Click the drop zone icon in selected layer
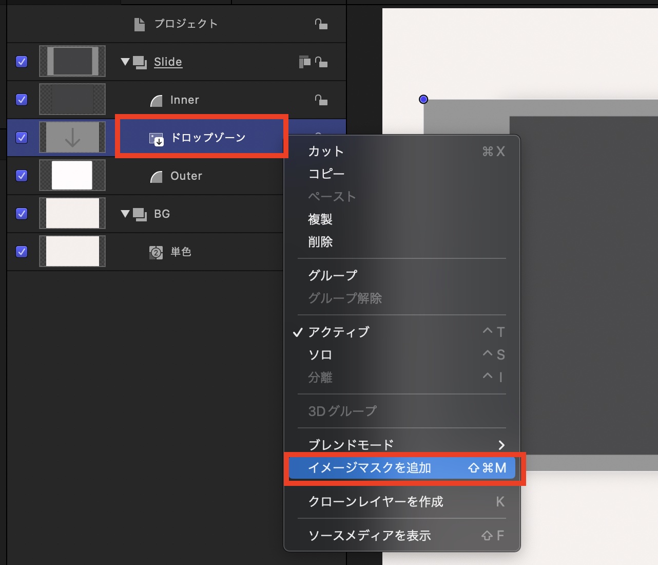658x565 pixels. click(156, 138)
